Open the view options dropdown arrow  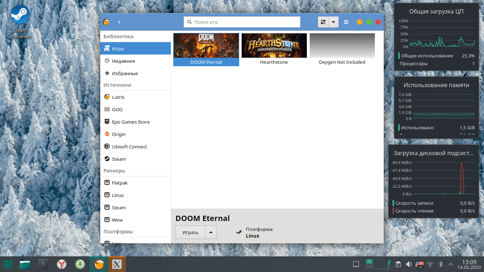pyautogui.click(x=333, y=22)
